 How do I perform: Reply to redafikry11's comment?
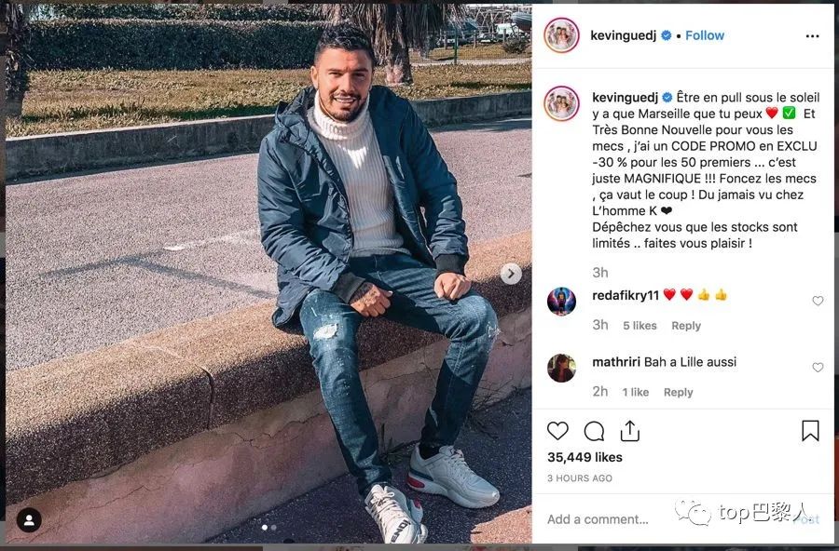(x=686, y=326)
